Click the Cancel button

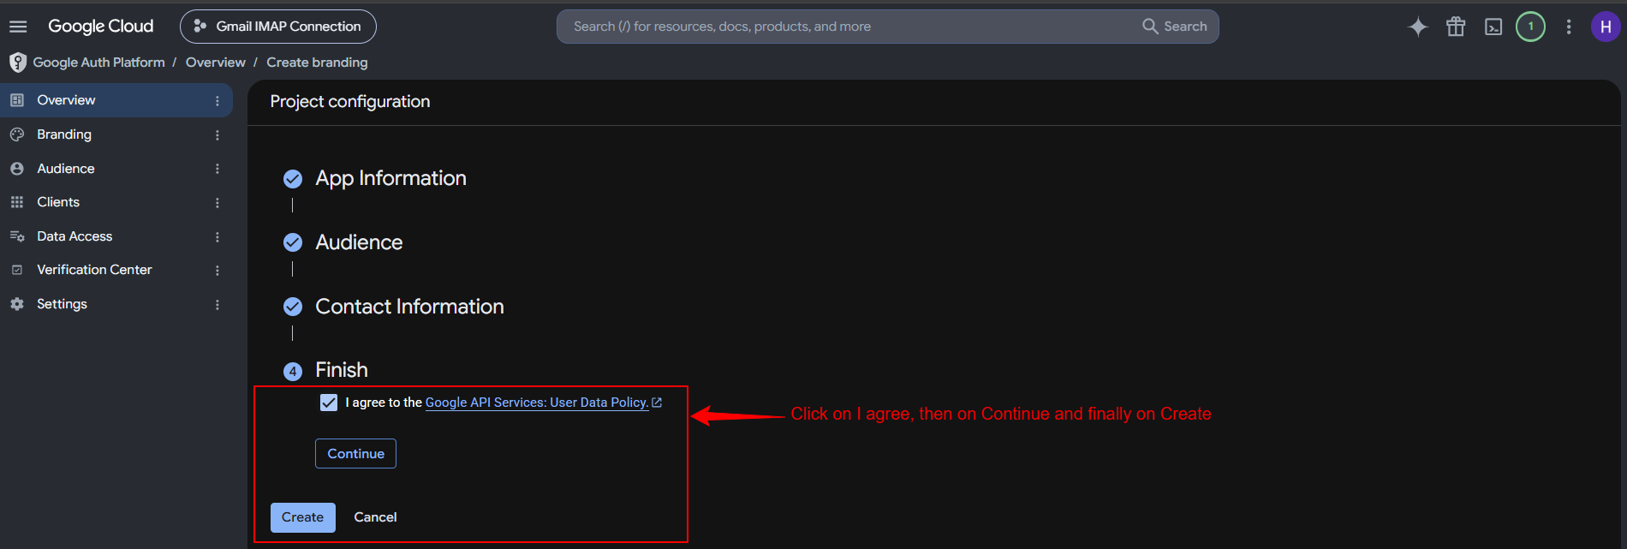tap(375, 517)
